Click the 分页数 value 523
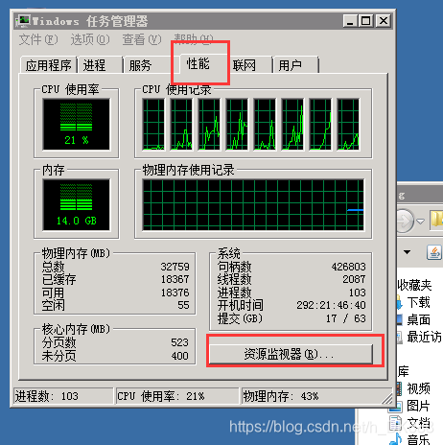 179,342
